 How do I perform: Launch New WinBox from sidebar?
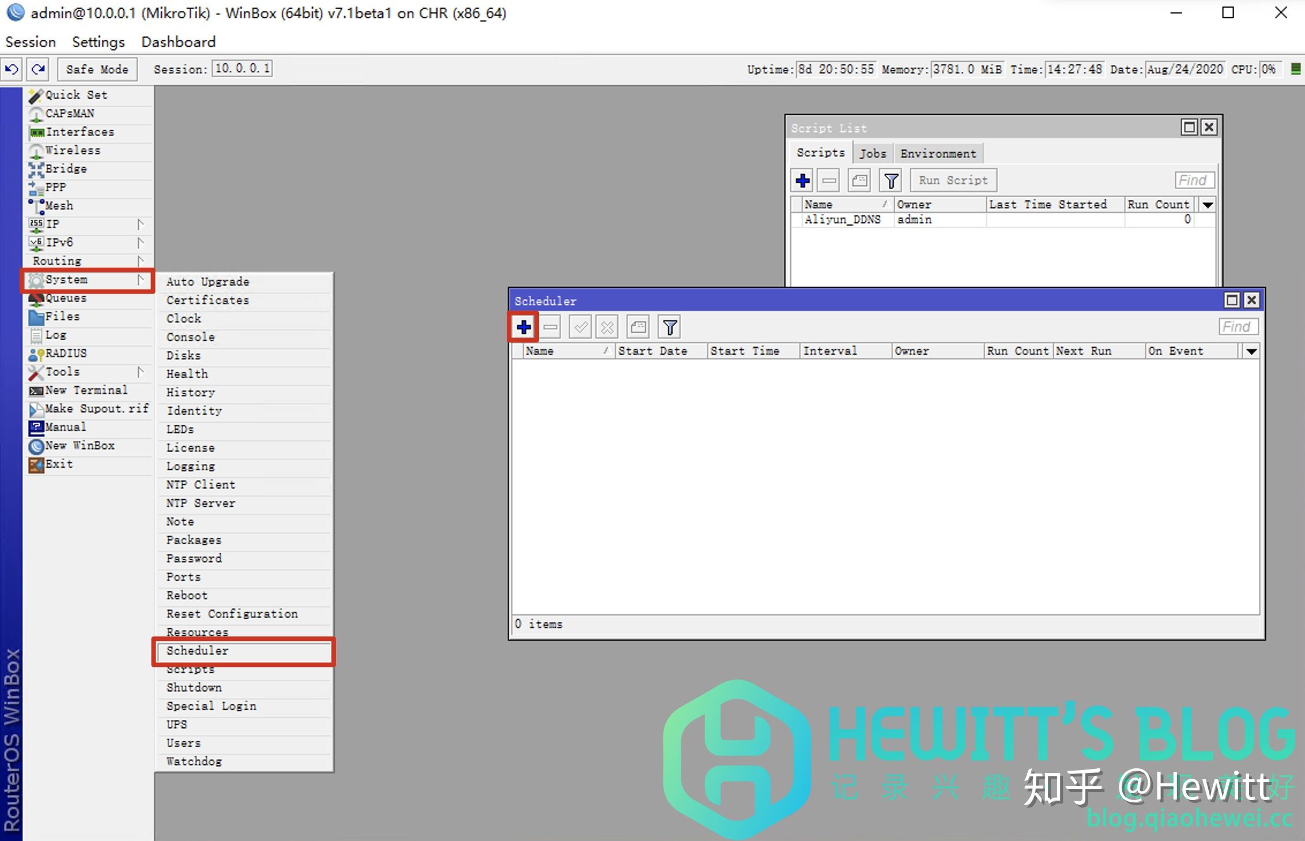89,446
